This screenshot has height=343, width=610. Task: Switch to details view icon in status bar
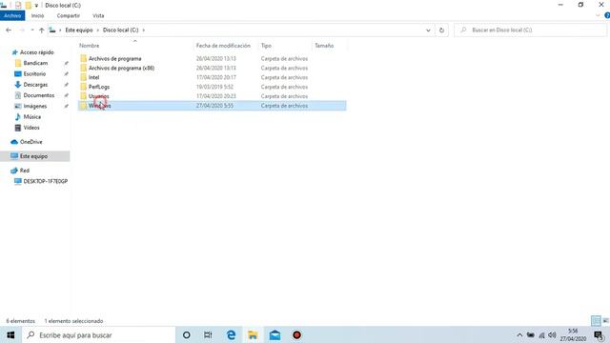click(596, 321)
